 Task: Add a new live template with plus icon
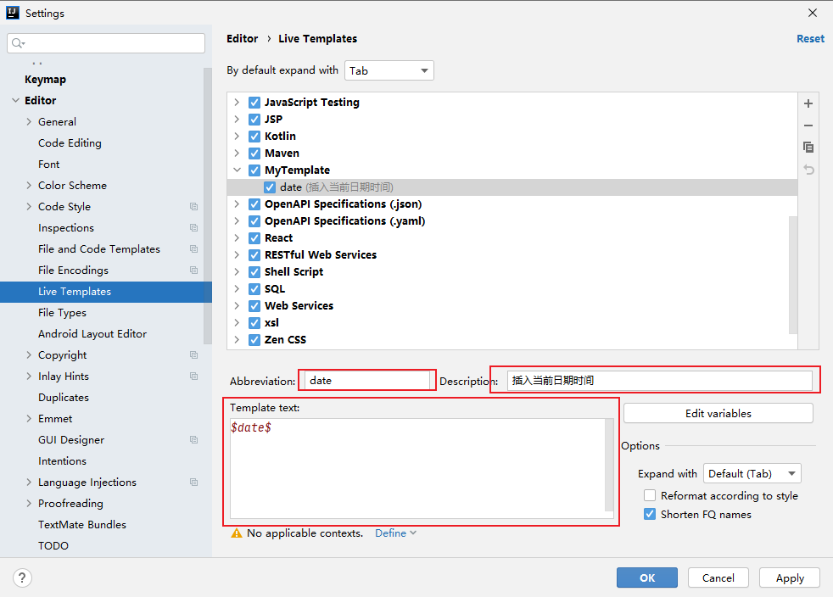pyautogui.click(x=808, y=103)
